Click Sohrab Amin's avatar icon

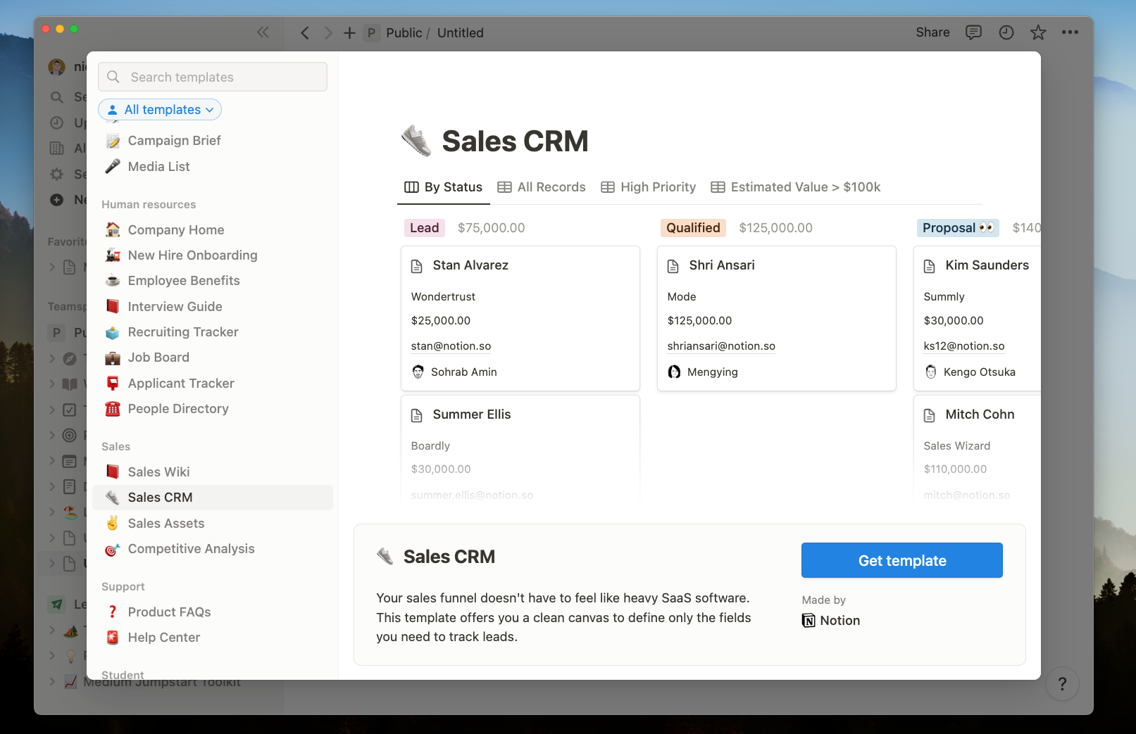click(418, 372)
